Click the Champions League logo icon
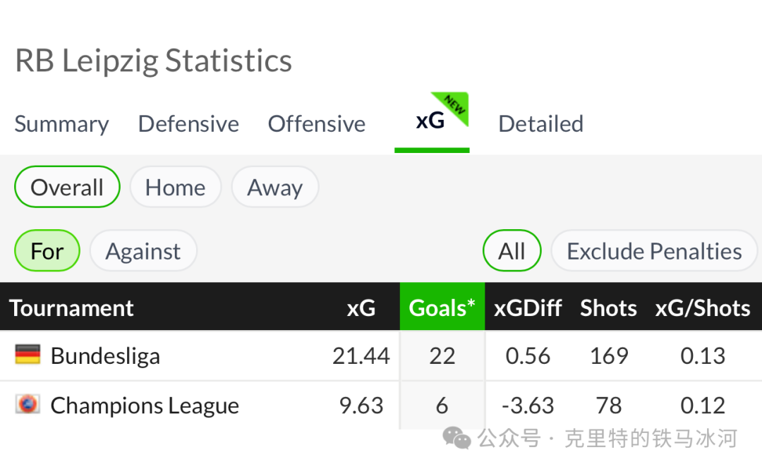 coord(28,404)
